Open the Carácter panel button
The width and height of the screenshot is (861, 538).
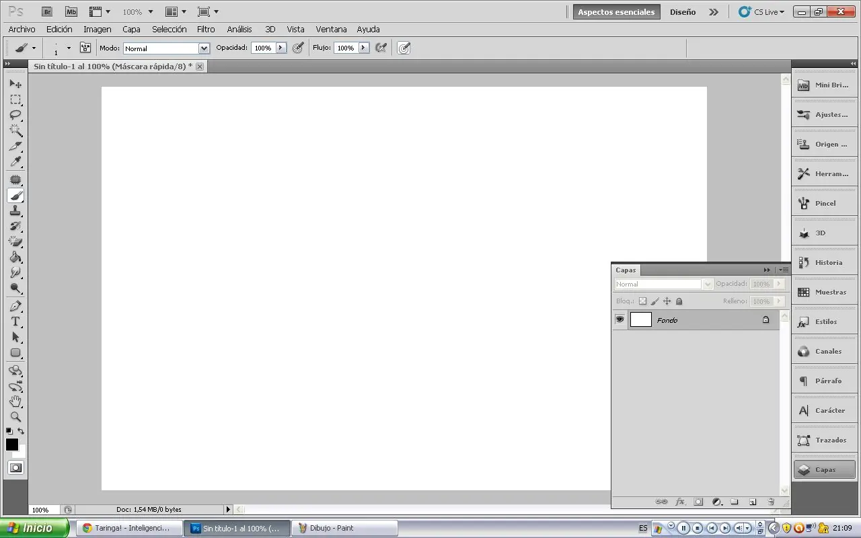pyautogui.click(x=825, y=410)
